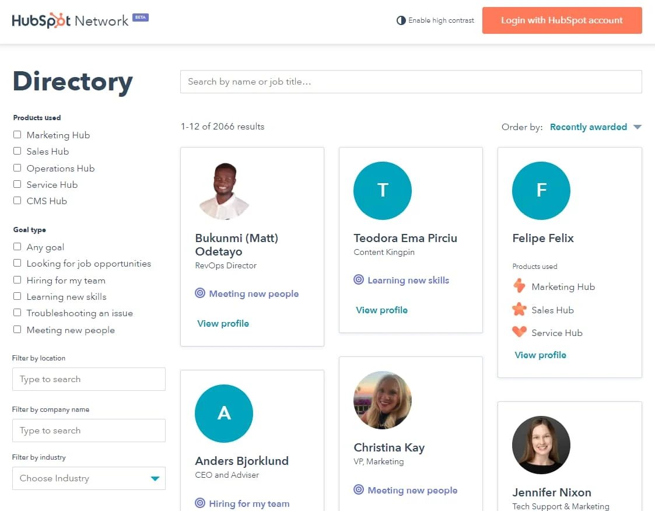Image resolution: width=655 pixels, height=511 pixels.
Task: Click the name Teodora Ema Pirciu
Action: click(x=405, y=238)
